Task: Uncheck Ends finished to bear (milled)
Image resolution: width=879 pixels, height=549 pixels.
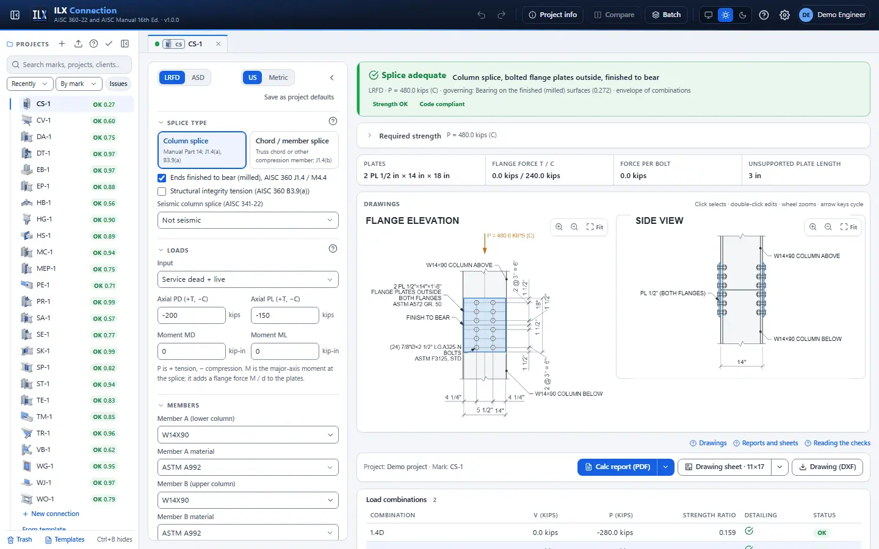Action: coord(162,178)
